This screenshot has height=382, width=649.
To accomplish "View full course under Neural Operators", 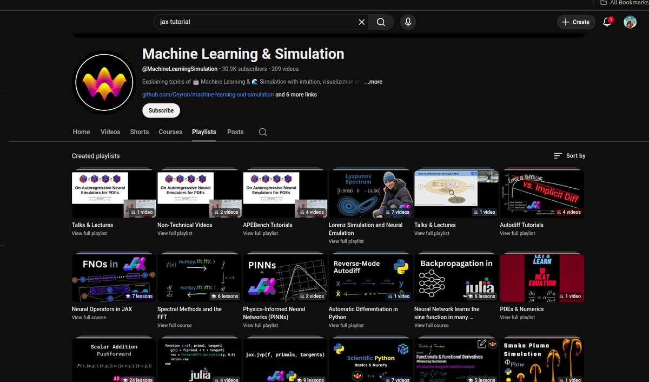I will [89, 317].
